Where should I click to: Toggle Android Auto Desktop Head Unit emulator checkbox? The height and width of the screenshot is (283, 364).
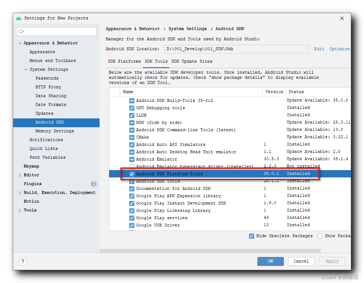point(131,152)
